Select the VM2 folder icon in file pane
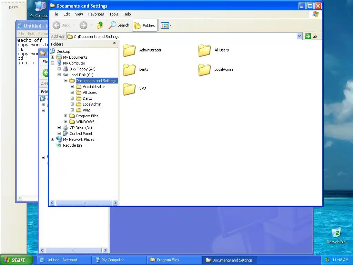The width and height of the screenshot is (353, 265). [129, 89]
